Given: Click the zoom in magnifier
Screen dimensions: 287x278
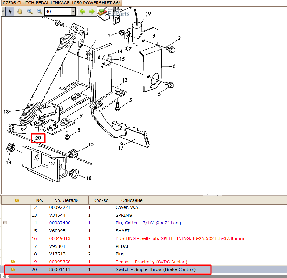Looking at the screenshot, I should tap(30, 12).
